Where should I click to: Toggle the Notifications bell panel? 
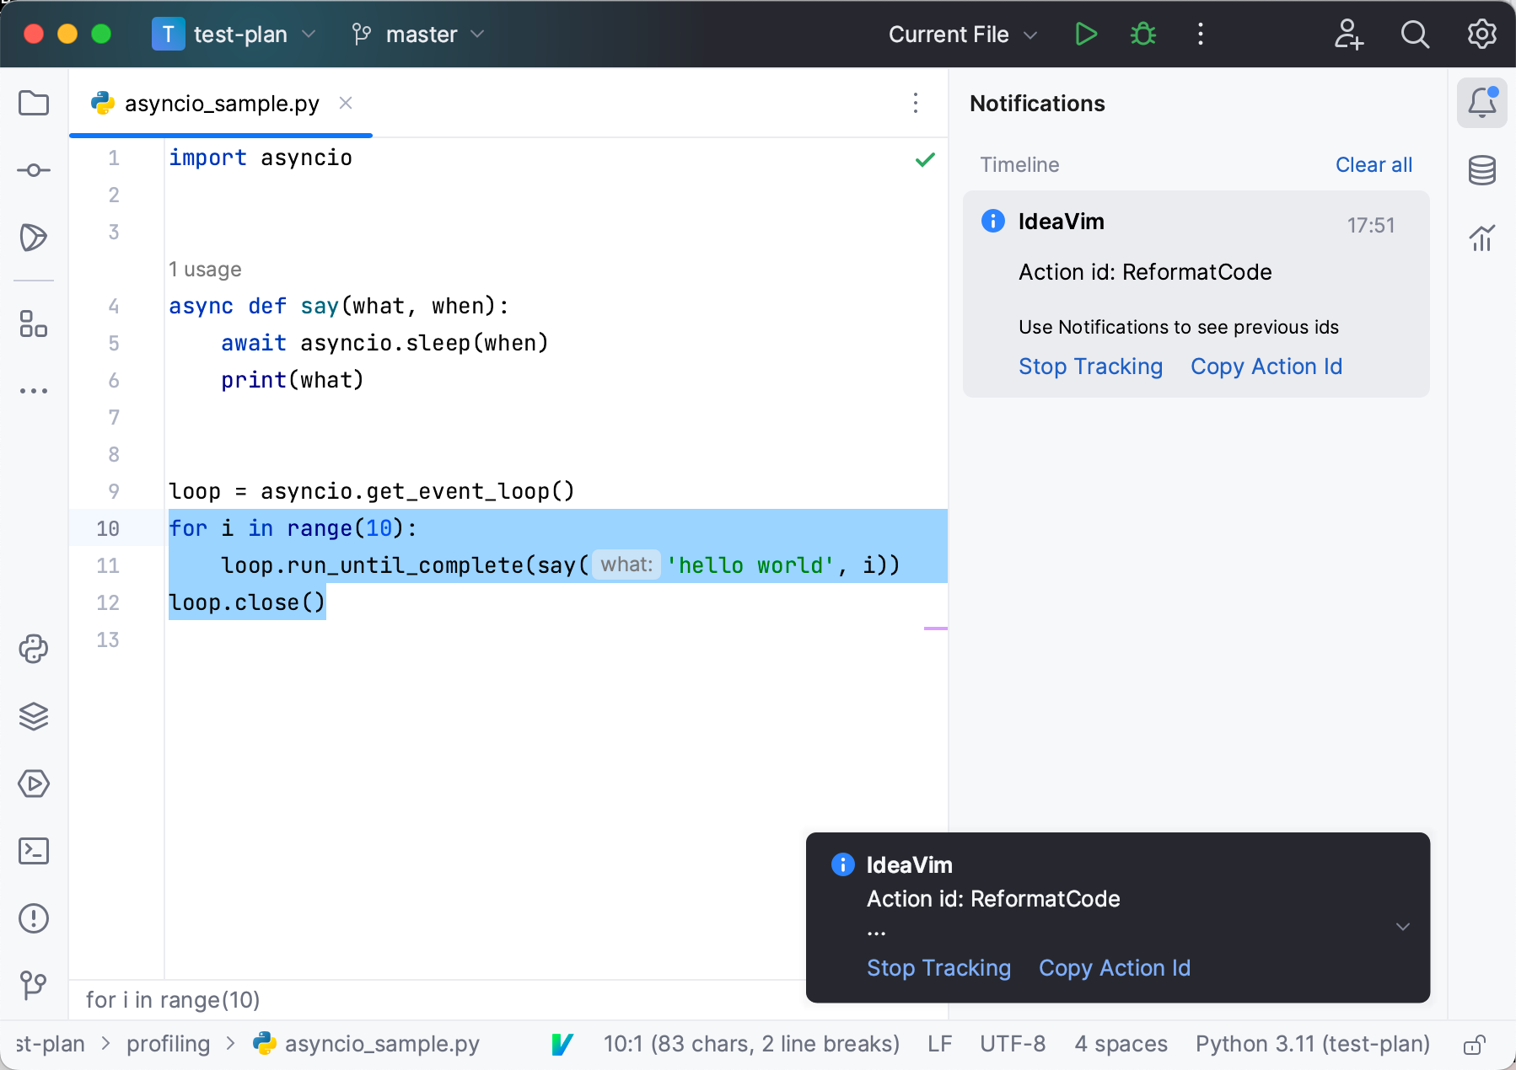pos(1481,103)
